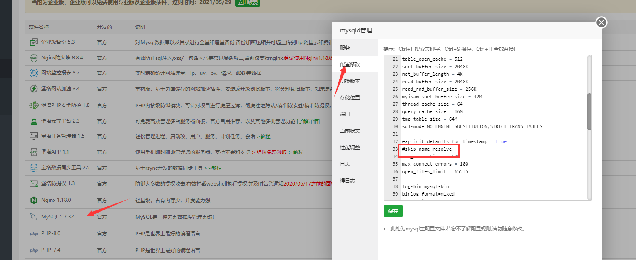Click the 堡塔云控平台 2.3 software name
Screen dimensions: 636x260
(x=60, y=121)
